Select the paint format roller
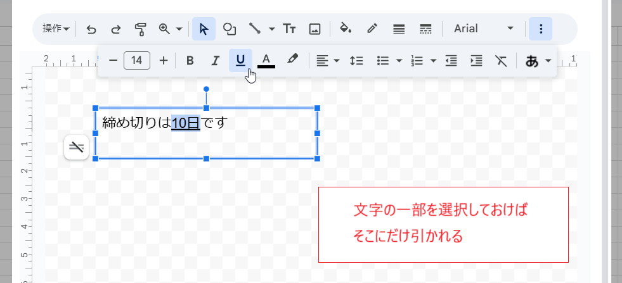The width and height of the screenshot is (622, 283). point(140,29)
